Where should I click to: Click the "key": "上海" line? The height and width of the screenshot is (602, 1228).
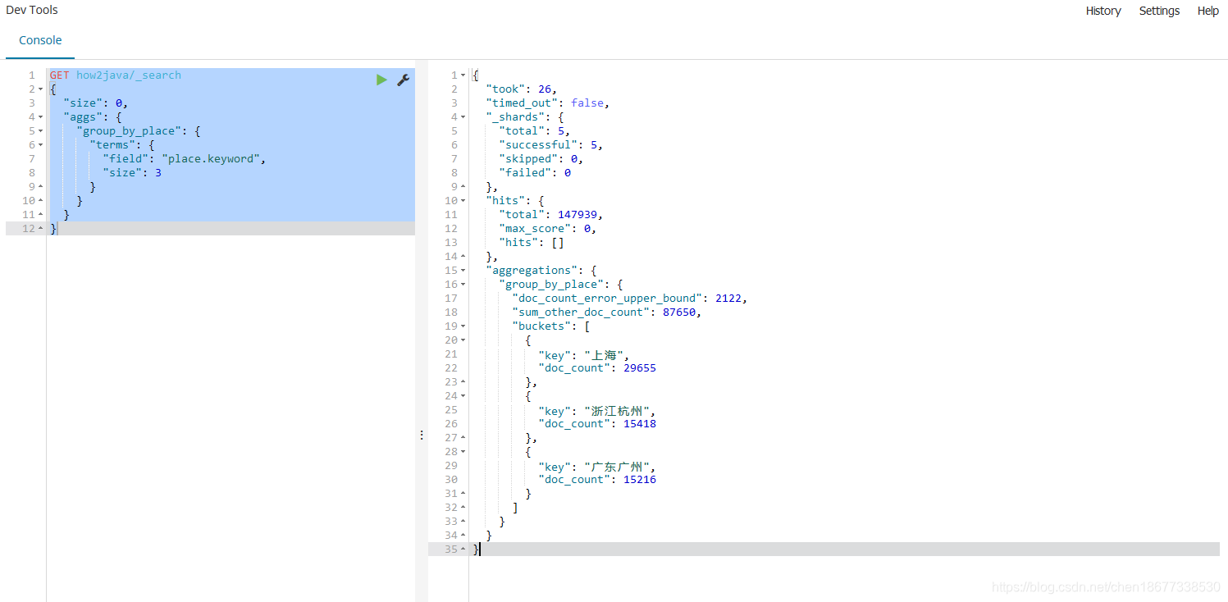pyautogui.click(x=584, y=354)
